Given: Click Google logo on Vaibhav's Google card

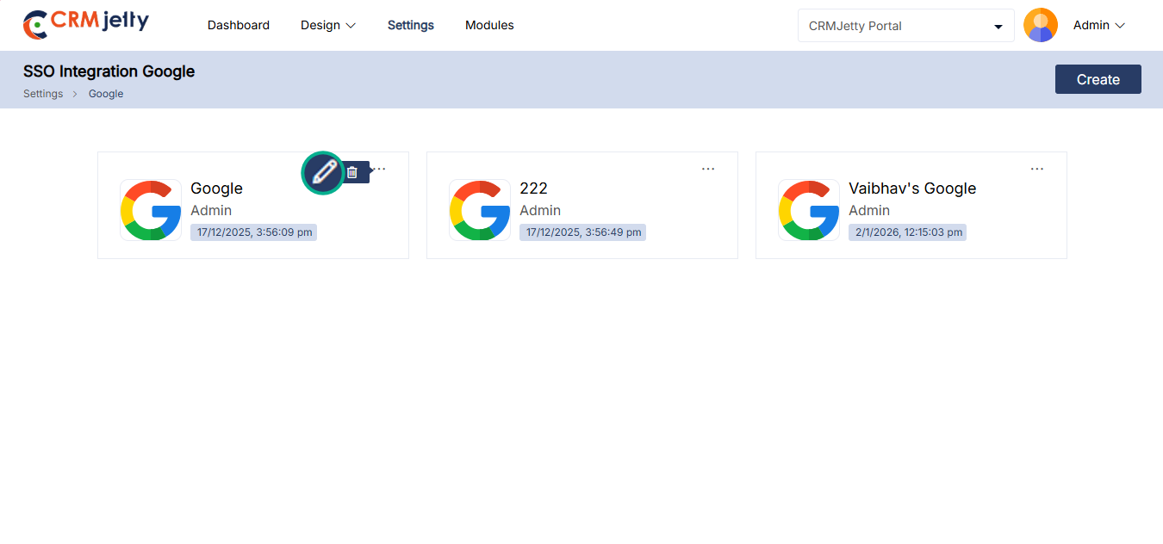Looking at the screenshot, I should 809,210.
